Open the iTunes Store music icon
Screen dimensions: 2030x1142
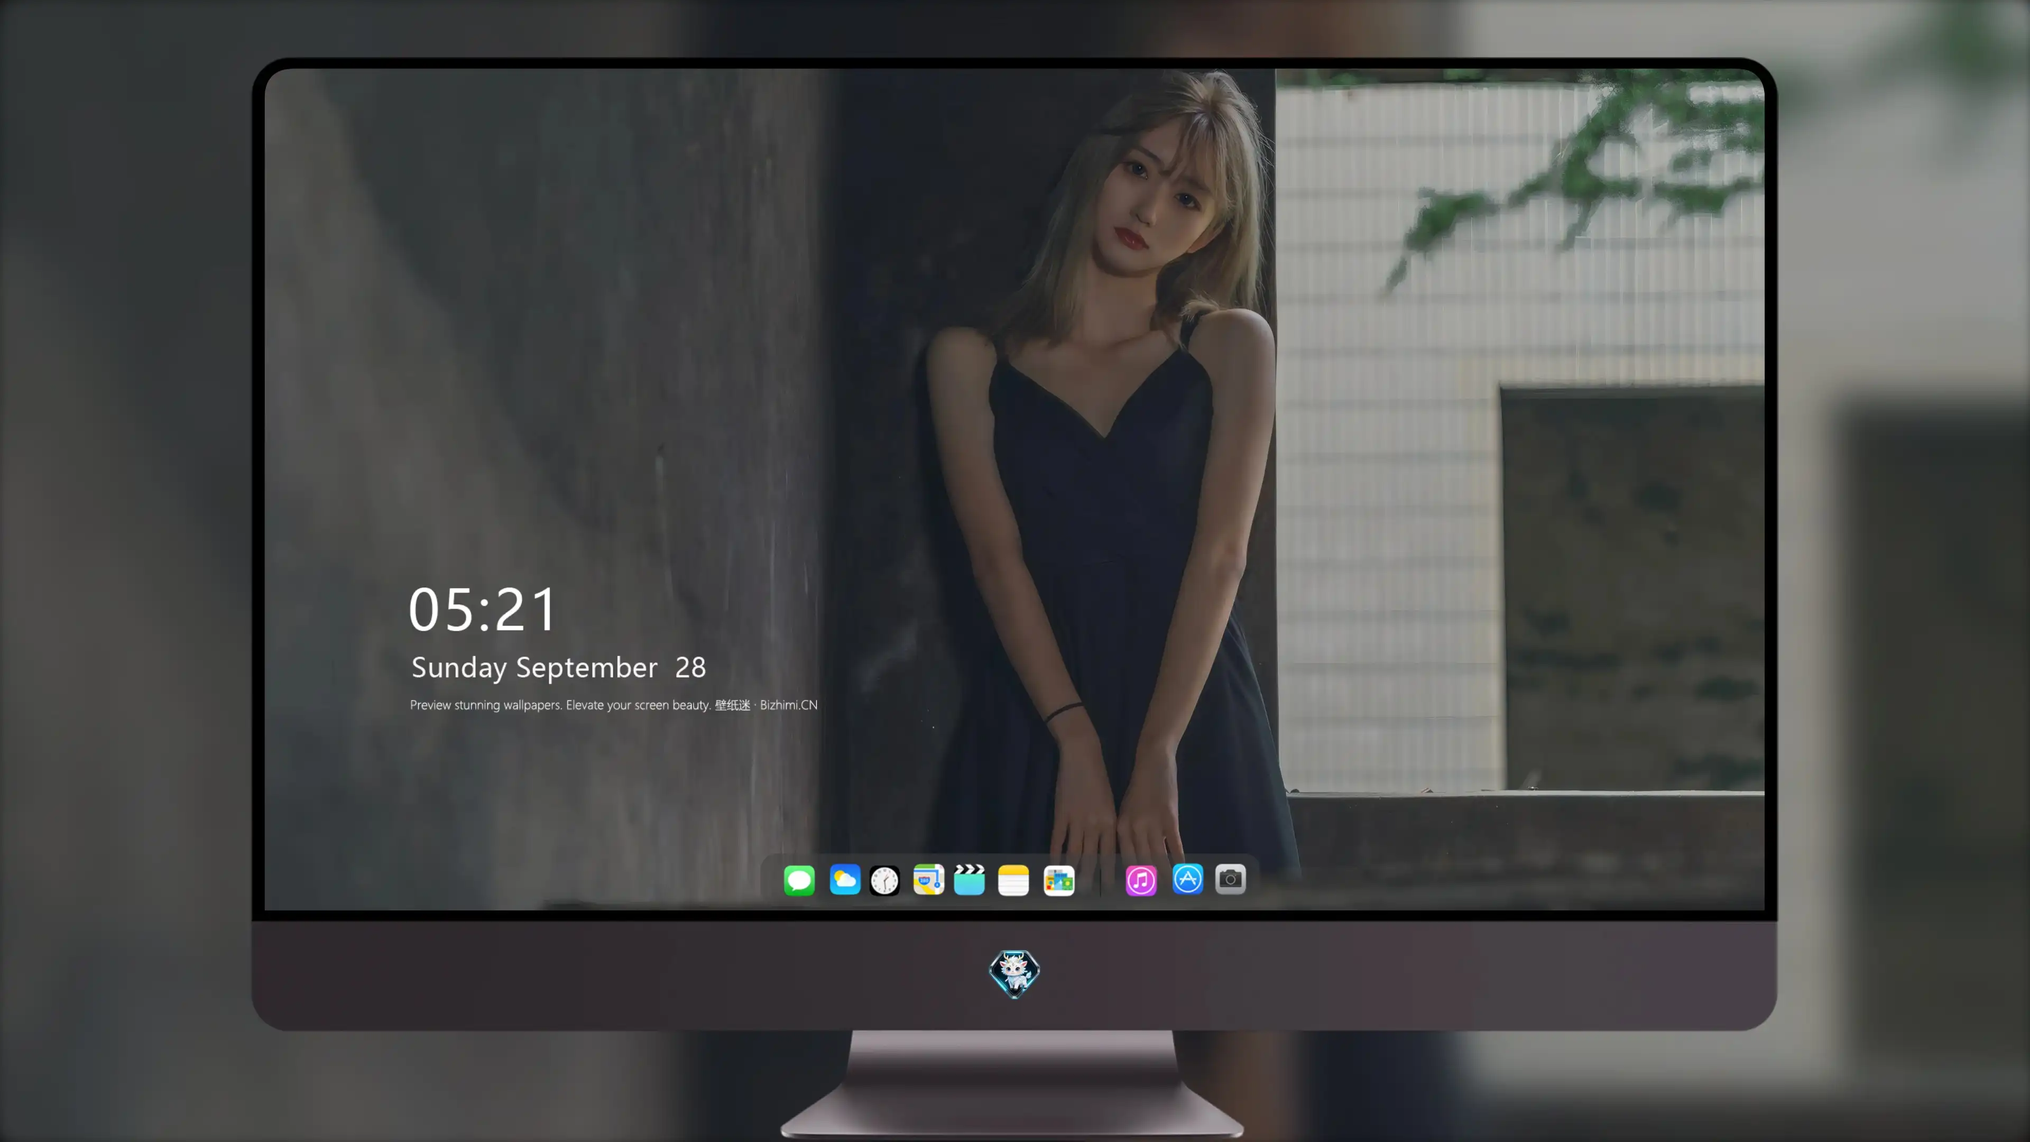click(x=1141, y=880)
